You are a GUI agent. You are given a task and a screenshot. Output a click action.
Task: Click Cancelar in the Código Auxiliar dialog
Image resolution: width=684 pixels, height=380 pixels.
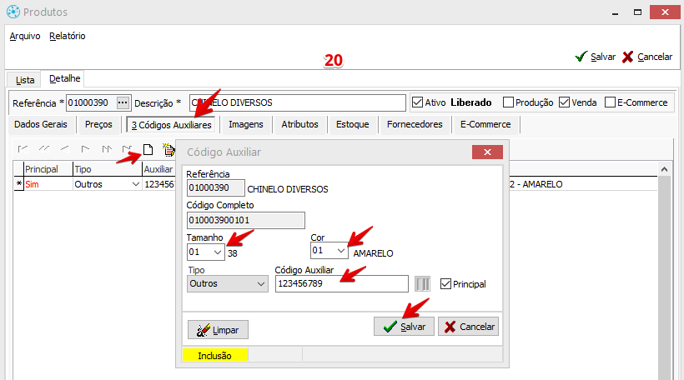(468, 327)
